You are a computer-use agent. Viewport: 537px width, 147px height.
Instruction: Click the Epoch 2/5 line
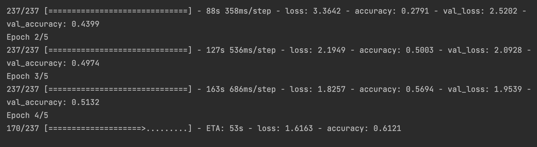point(27,37)
